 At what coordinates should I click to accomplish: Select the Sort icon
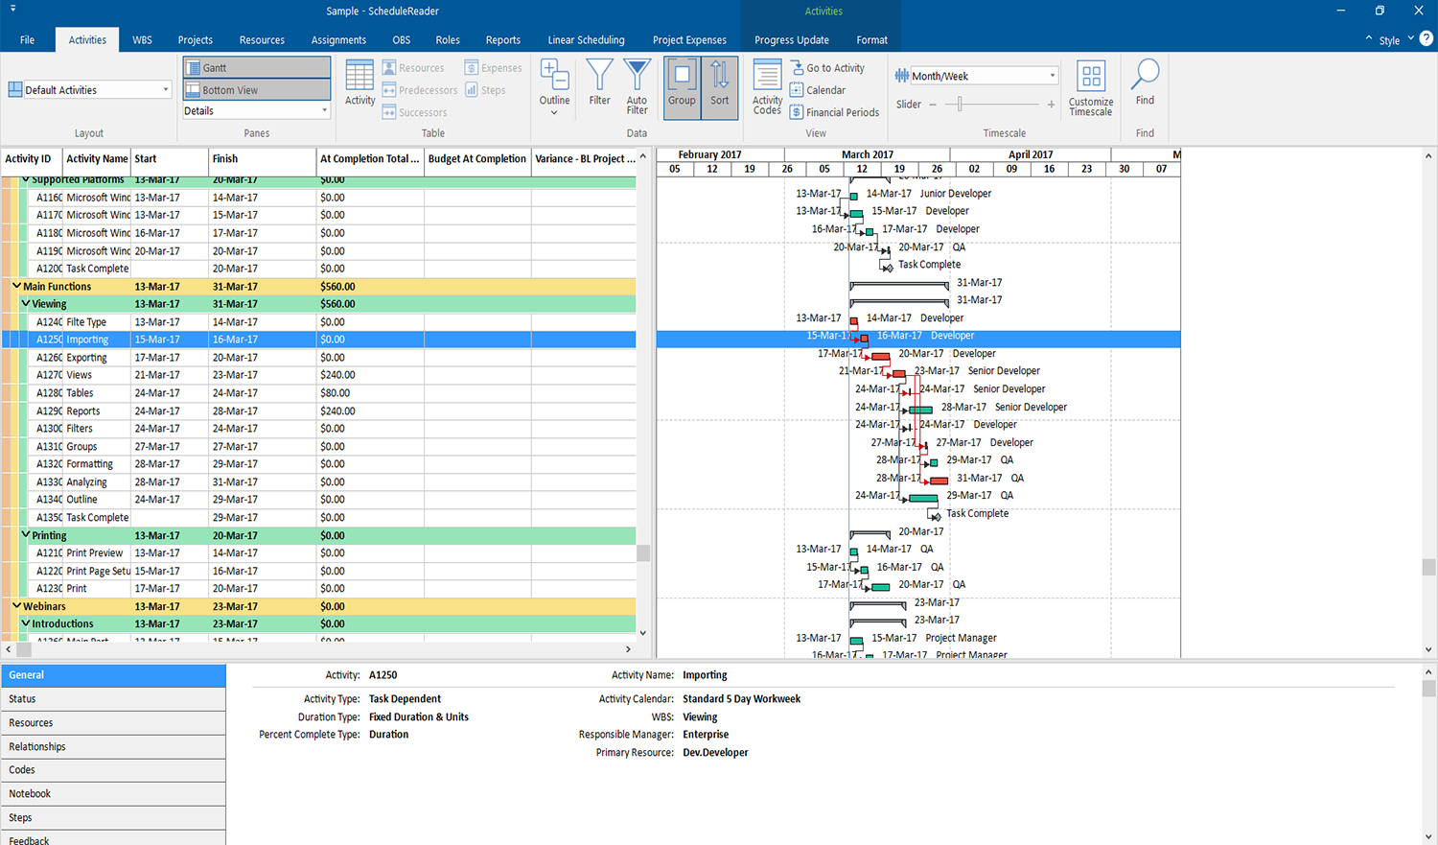[x=720, y=86]
